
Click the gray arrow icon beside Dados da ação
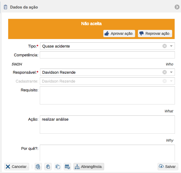point(177,7)
